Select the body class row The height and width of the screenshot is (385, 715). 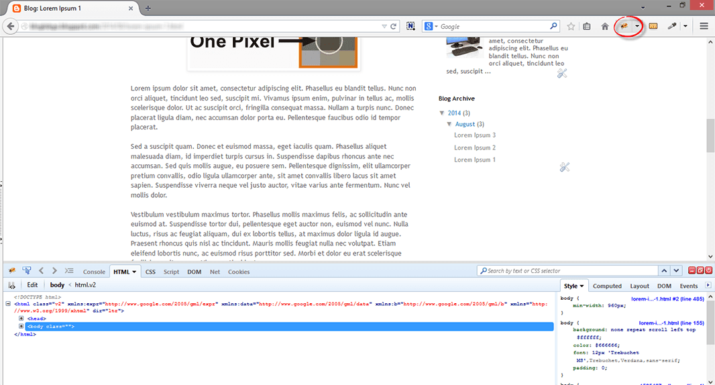pyautogui.click(x=289, y=327)
